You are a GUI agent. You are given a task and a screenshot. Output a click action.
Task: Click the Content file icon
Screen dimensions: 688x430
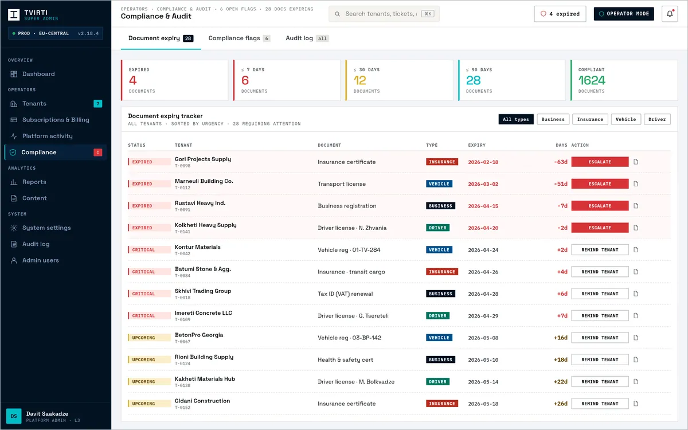pyautogui.click(x=14, y=198)
